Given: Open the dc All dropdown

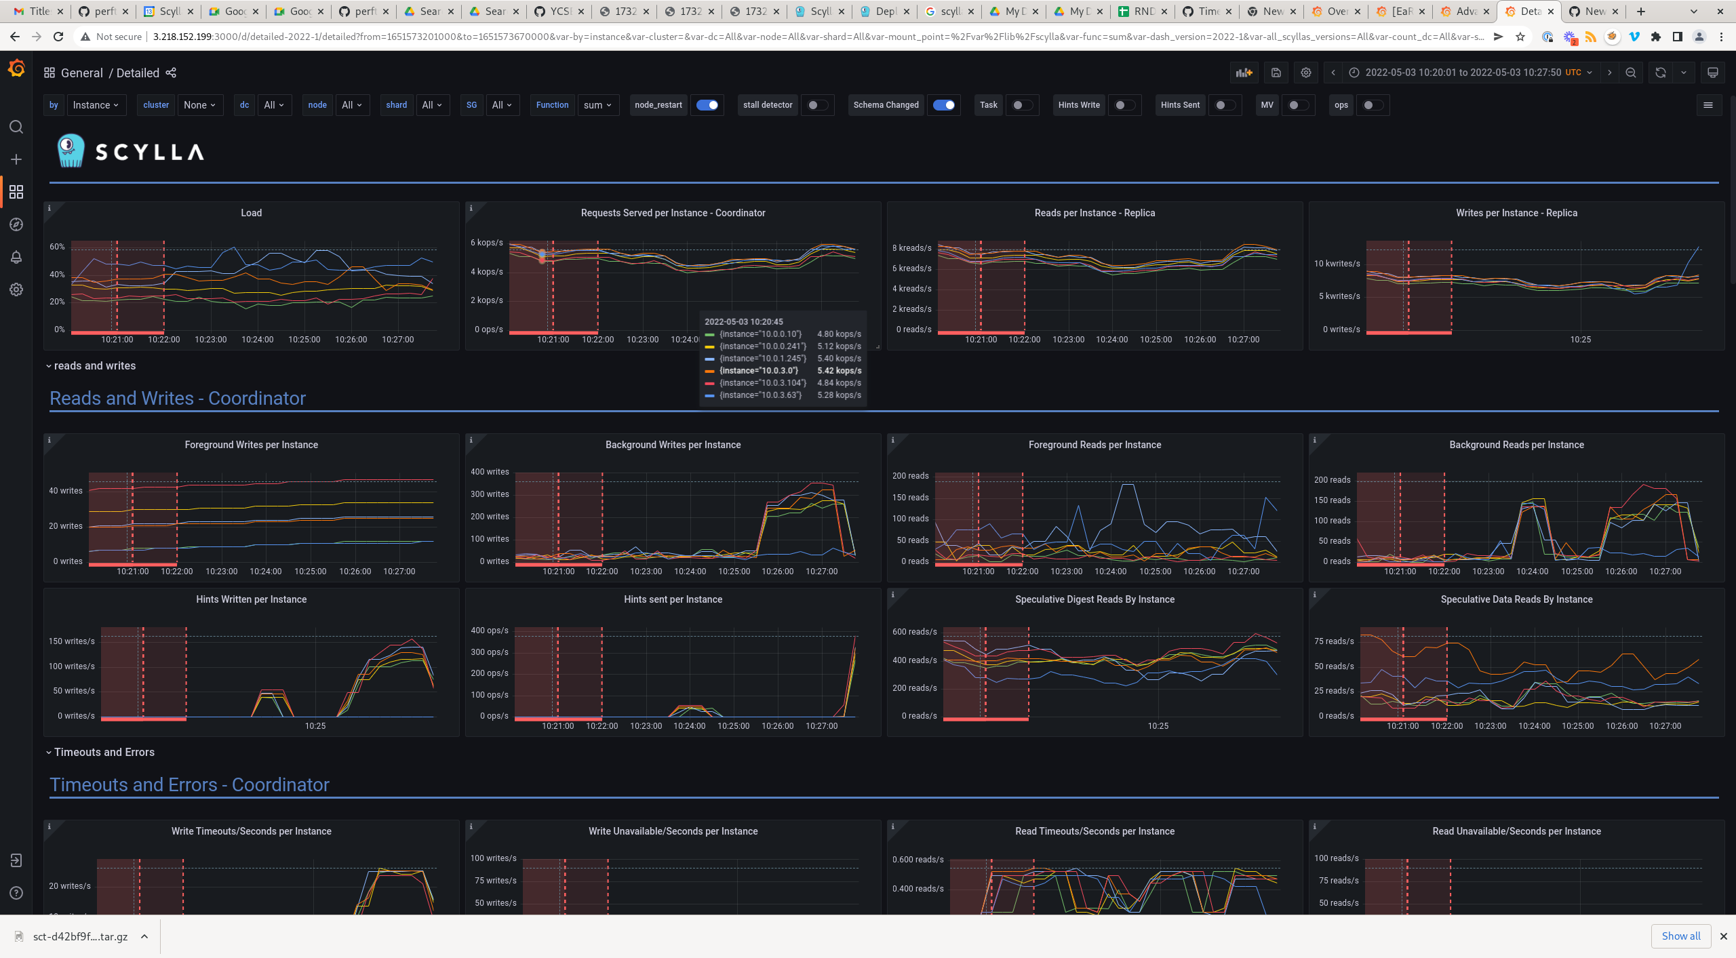Looking at the screenshot, I should click(274, 105).
